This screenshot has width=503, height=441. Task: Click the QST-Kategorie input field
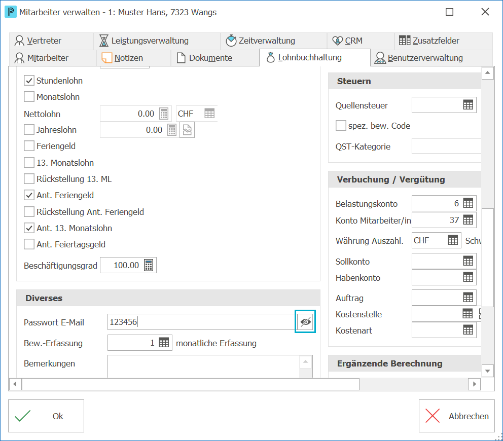(446, 146)
